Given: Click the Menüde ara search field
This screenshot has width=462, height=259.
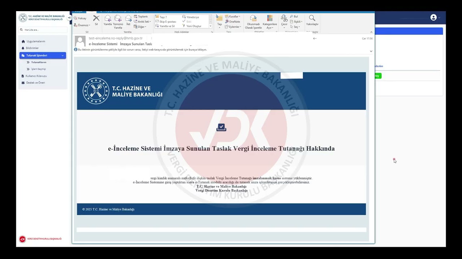Looking at the screenshot, I should pyautogui.click(x=43, y=30).
